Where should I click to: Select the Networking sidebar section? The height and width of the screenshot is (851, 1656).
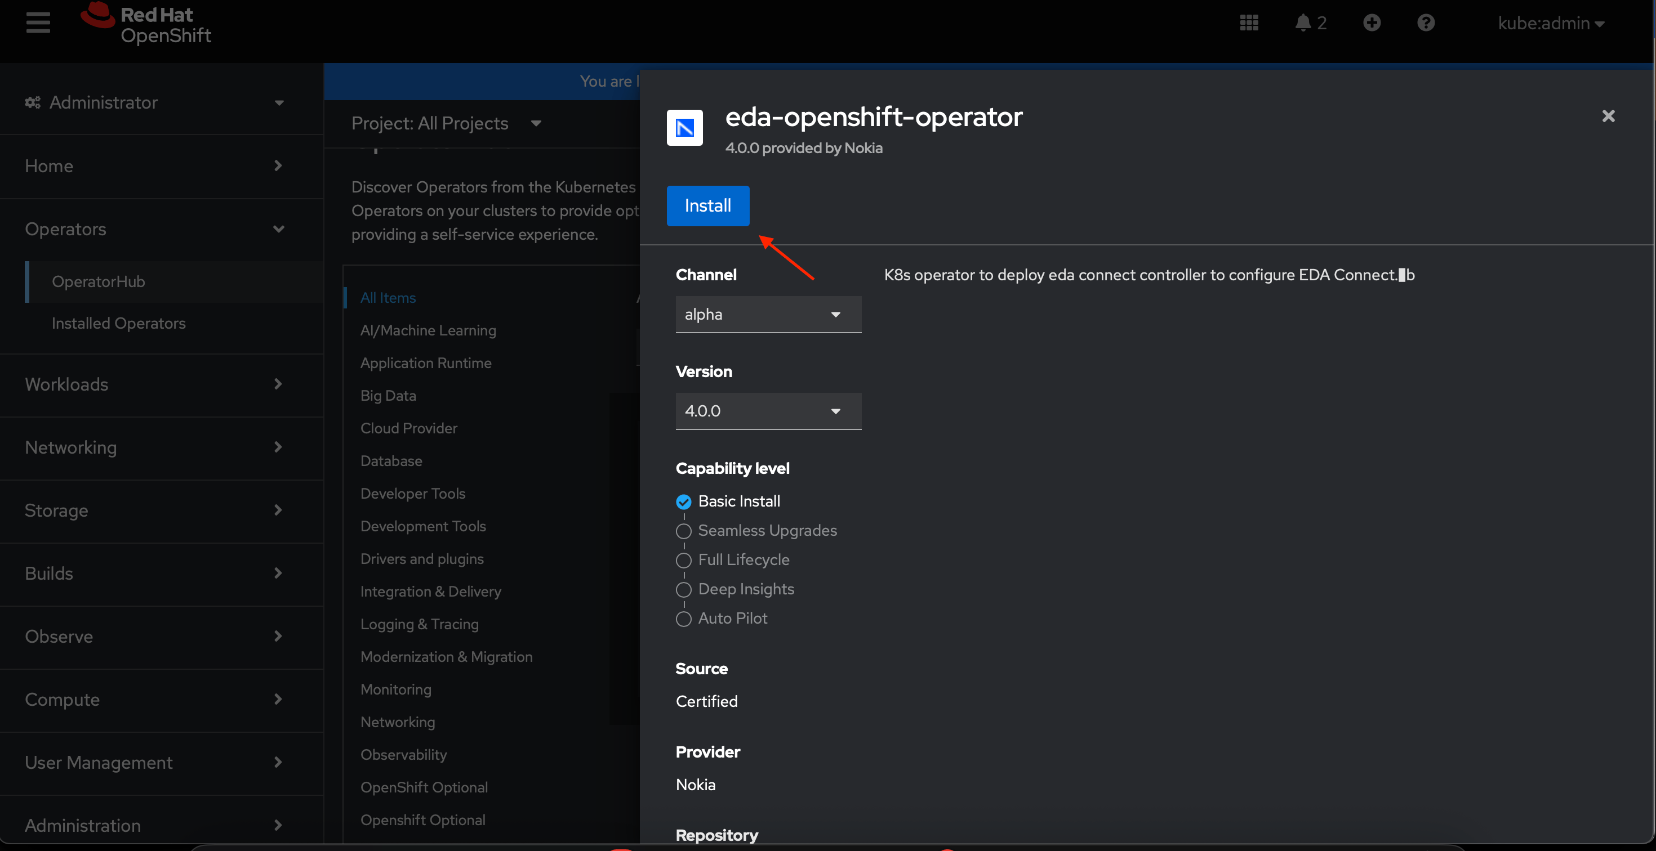[71, 446]
